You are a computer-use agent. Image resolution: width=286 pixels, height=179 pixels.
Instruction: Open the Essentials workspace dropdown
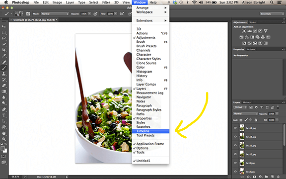(x=272, y=14)
